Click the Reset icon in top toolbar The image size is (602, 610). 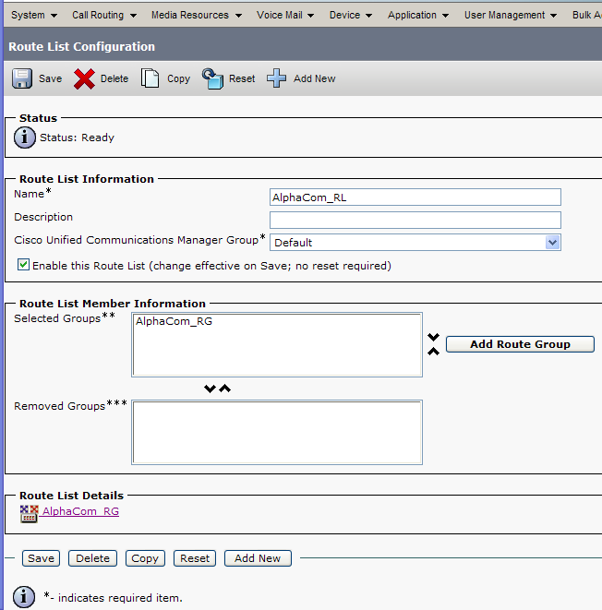[x=212, y=78]
